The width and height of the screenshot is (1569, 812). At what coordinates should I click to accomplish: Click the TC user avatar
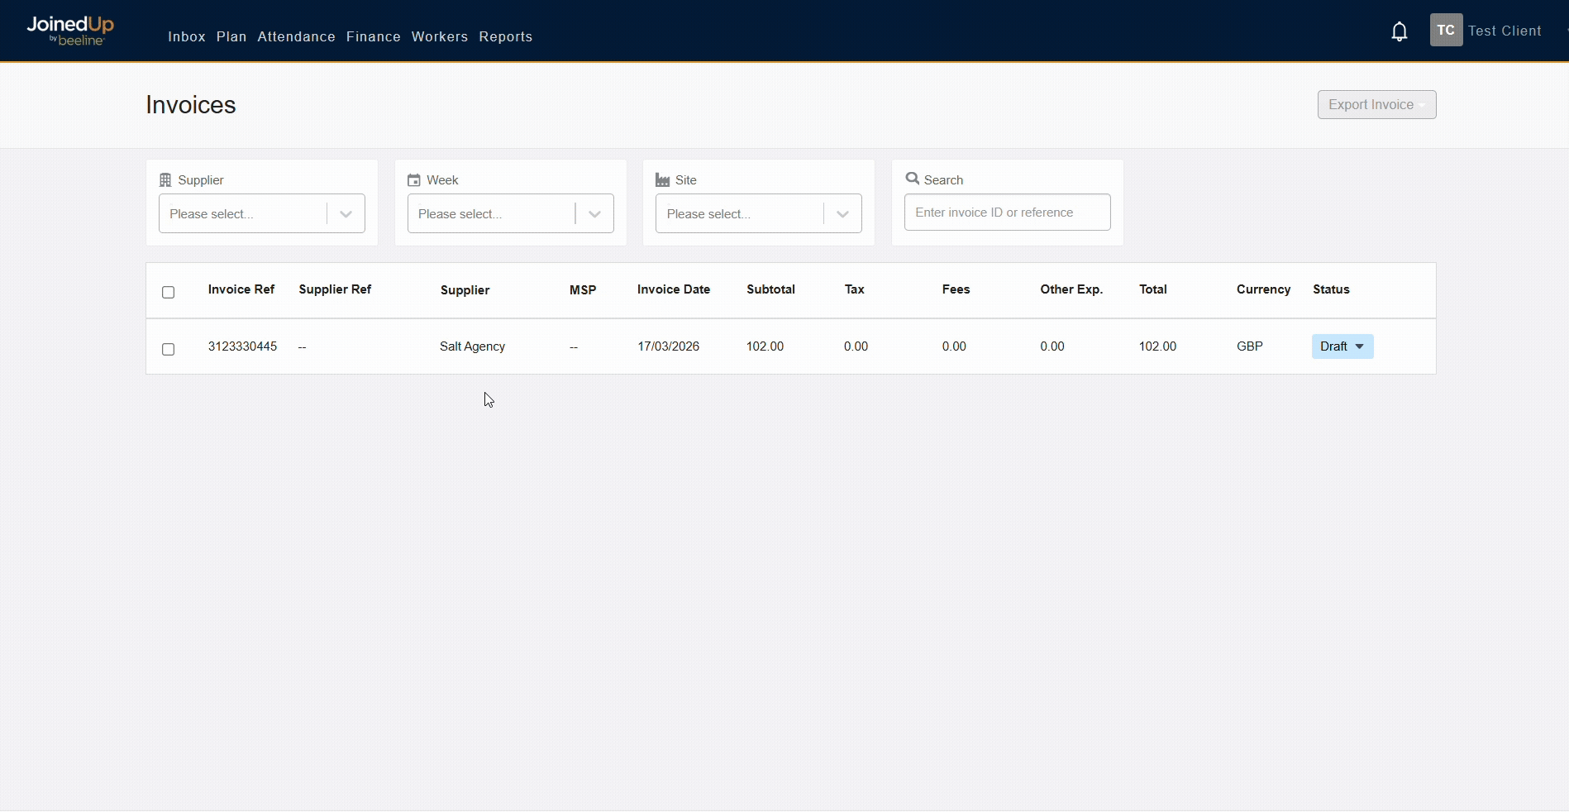tap(1445, 31)
